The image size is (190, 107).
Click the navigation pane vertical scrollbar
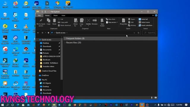[61, 59]
